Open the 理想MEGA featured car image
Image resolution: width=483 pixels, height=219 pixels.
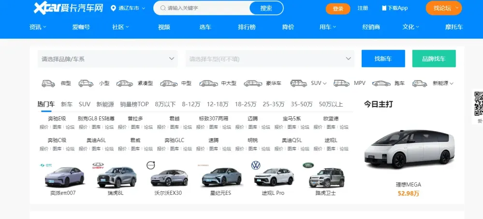(x=409, y=150)
